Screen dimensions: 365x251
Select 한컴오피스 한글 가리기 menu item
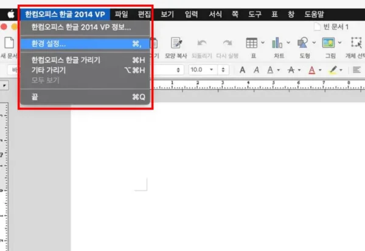click(85, 60)
